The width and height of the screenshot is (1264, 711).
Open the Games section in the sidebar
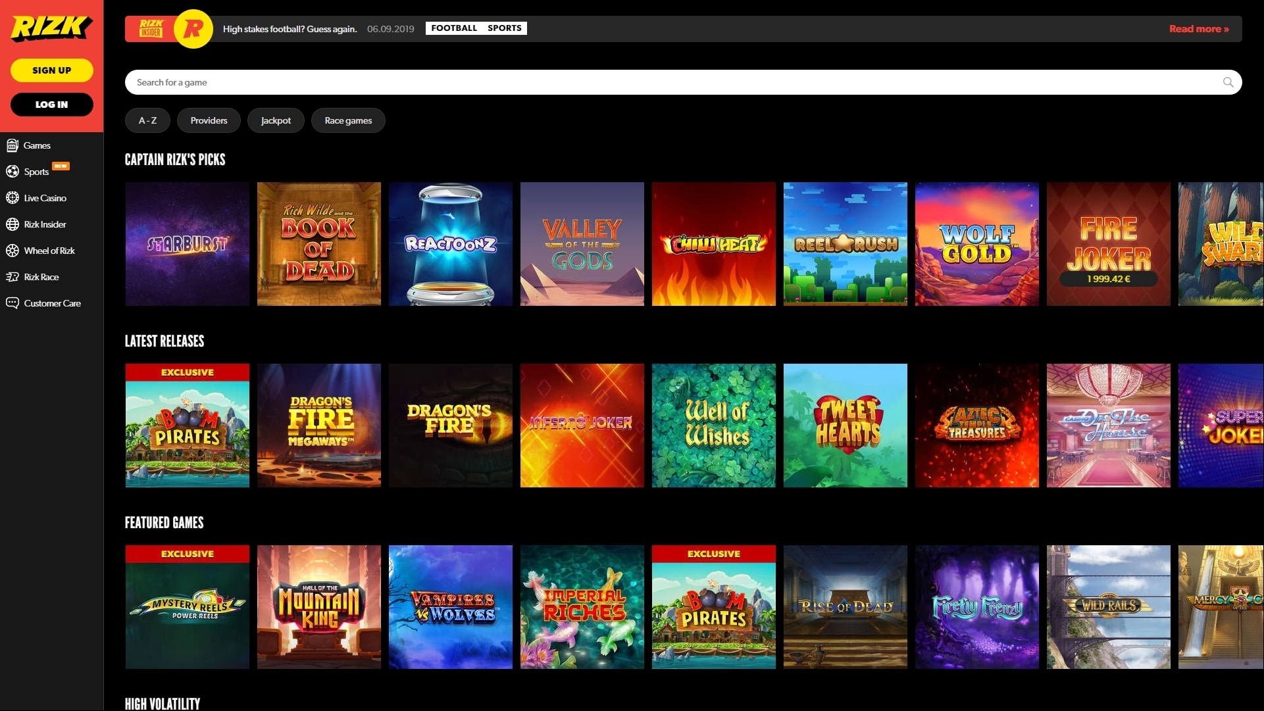(36, 145)
